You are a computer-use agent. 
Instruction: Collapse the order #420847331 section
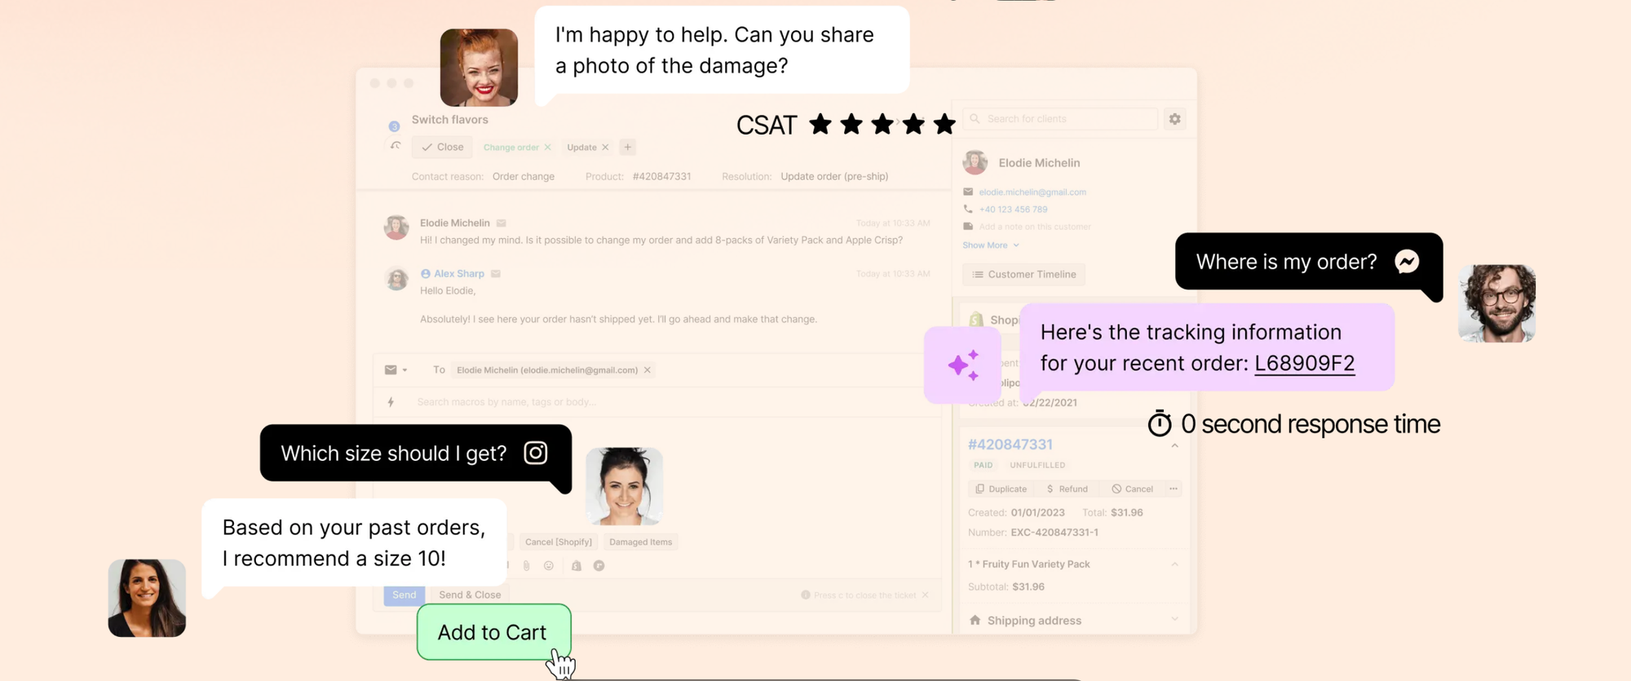[1174, 445]
